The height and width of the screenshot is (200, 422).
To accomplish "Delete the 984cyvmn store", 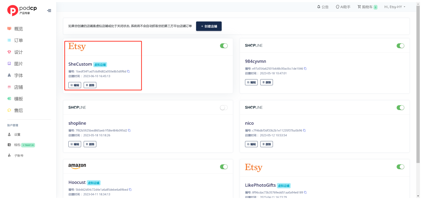I will pos(266,82).
